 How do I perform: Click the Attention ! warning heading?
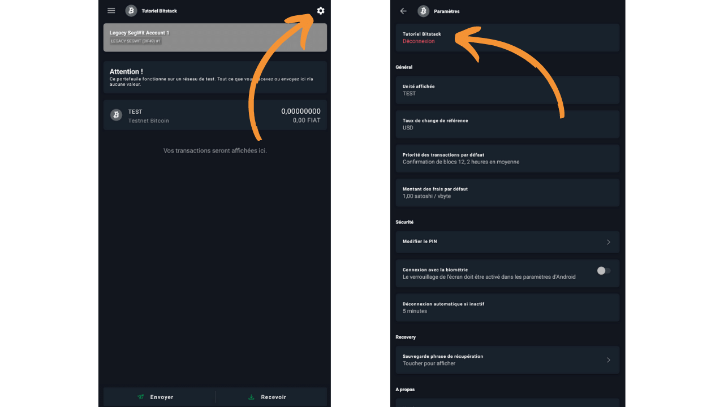[126, 72]
